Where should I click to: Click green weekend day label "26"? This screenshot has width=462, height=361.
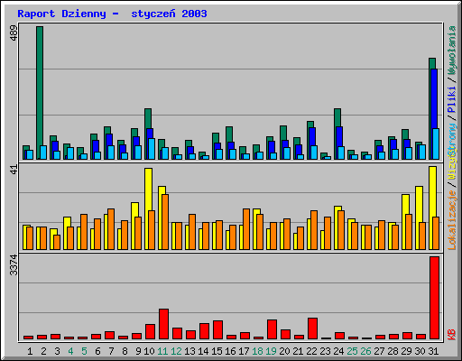(365, 351)
